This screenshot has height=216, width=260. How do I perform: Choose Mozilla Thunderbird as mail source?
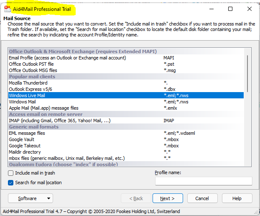126,83
